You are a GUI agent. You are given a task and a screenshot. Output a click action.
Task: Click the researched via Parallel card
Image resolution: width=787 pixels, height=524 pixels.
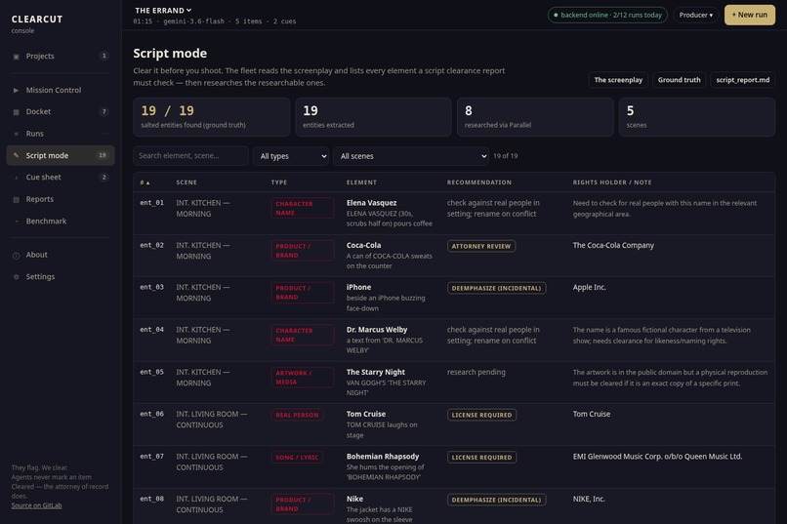pos(535,117)
